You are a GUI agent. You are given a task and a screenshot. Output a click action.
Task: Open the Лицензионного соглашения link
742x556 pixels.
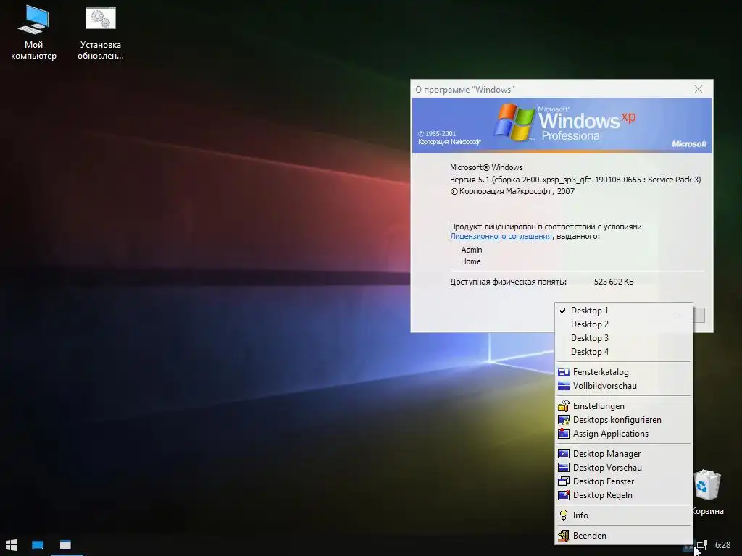501,237
